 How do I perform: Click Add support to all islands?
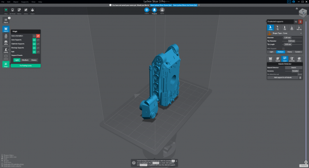pos(282,77)
